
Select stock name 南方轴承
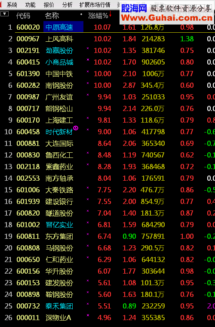click(x=59, y=178)
